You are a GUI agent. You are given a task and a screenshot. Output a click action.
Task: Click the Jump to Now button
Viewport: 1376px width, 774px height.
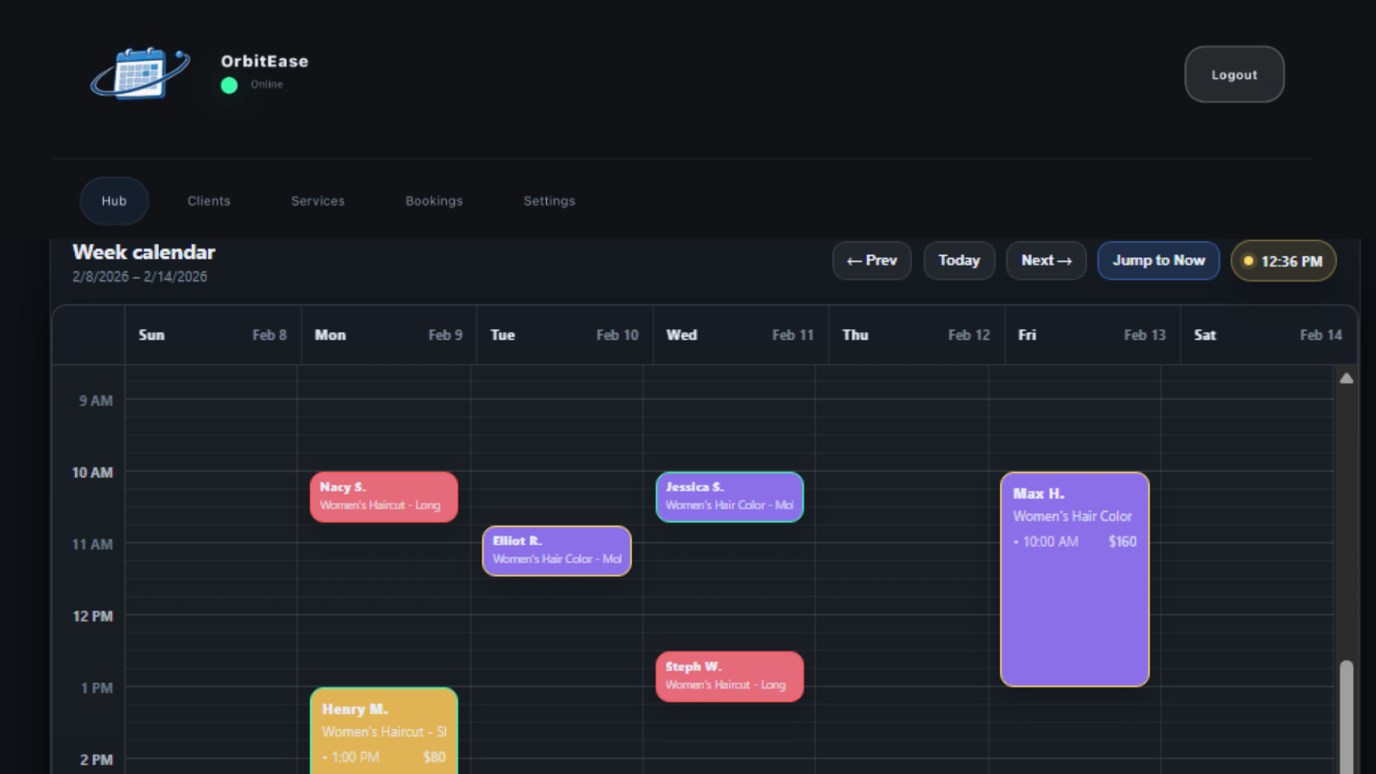pos(1158,261)
